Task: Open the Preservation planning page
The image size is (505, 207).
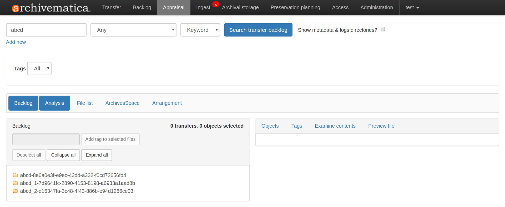Action: point(295,8)
